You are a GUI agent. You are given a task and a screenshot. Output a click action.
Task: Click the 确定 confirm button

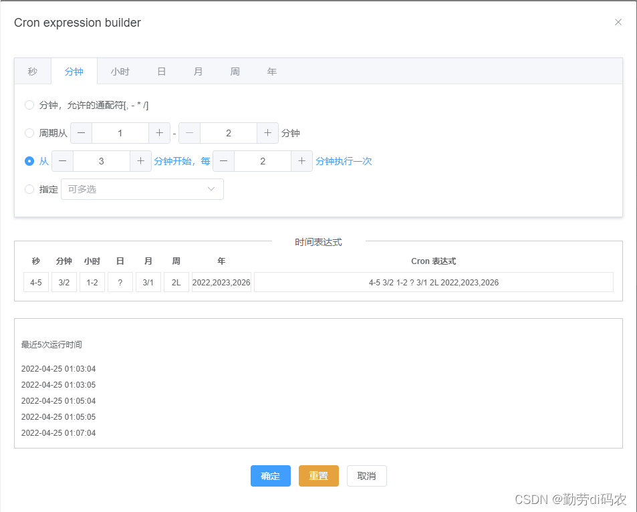coord(270,476)
